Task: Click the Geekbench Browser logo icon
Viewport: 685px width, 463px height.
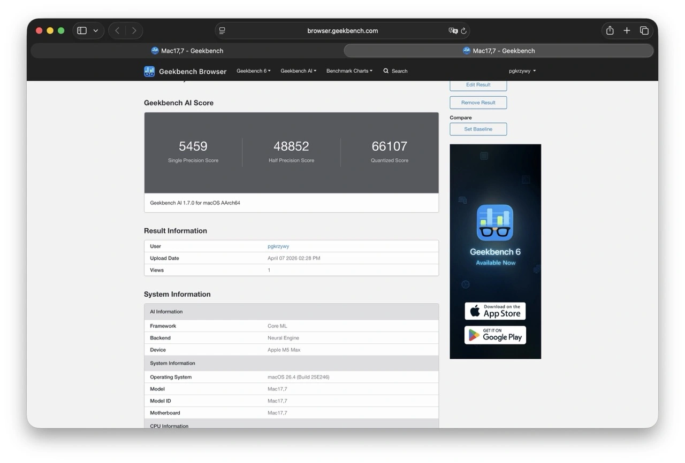Action: pos(149,71)
